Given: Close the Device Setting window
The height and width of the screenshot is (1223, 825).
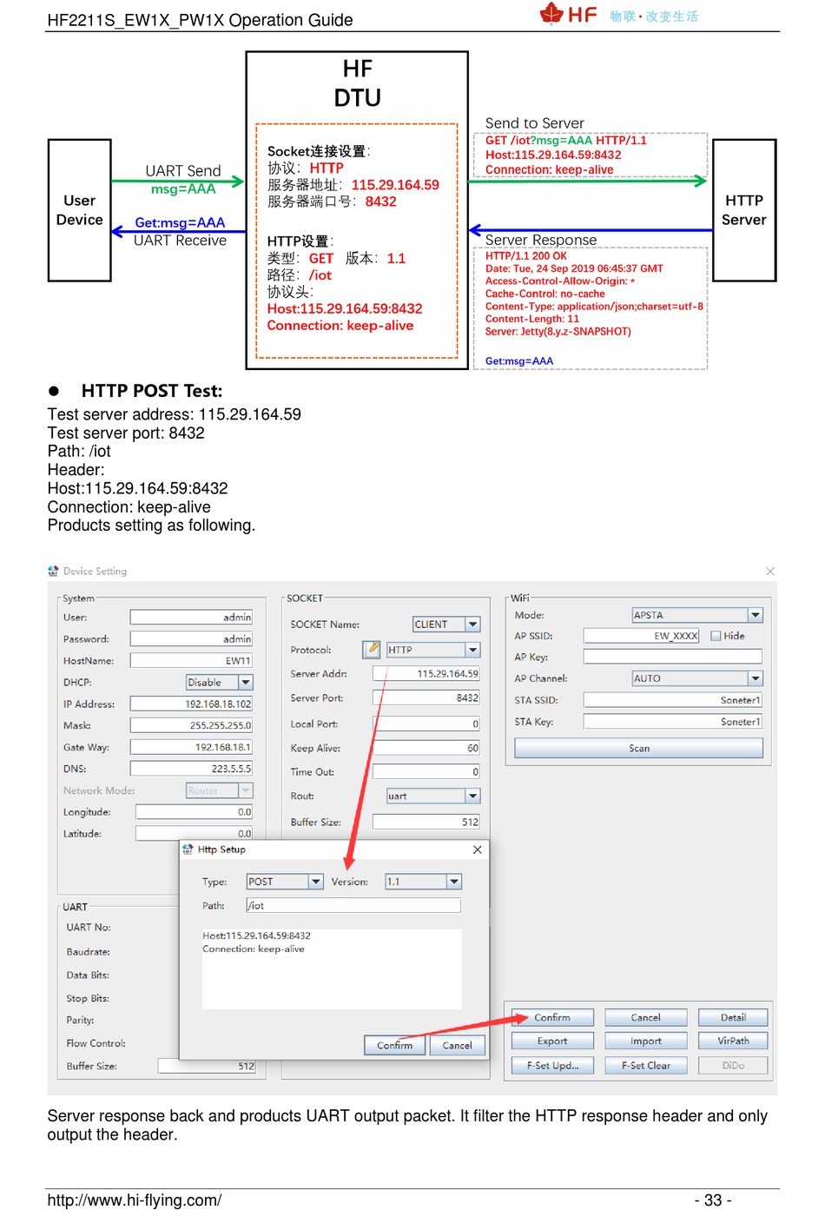Looking at the screenshot, I should pos(770,571).
